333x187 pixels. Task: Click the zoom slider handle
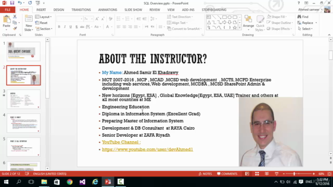point(294,173)
